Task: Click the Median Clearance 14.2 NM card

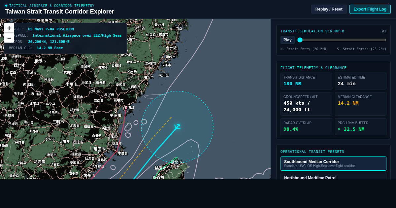Action: click(360, 104)
